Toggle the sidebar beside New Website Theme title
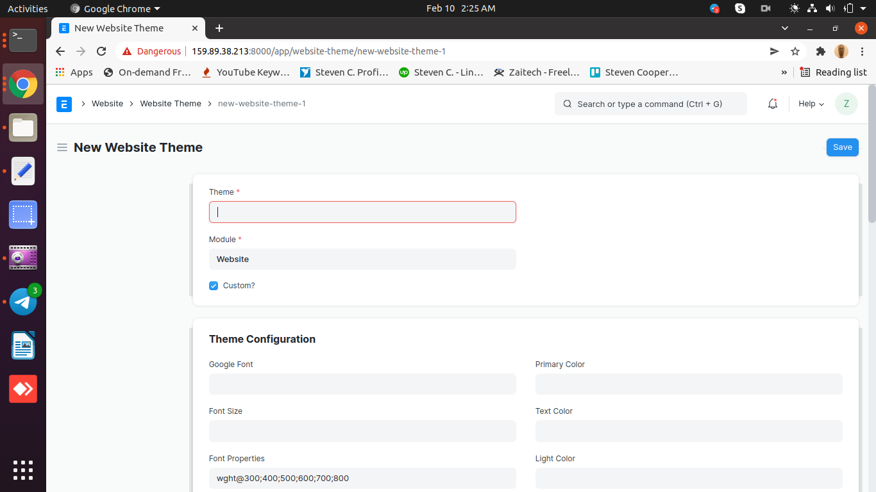 coord(62,147)
